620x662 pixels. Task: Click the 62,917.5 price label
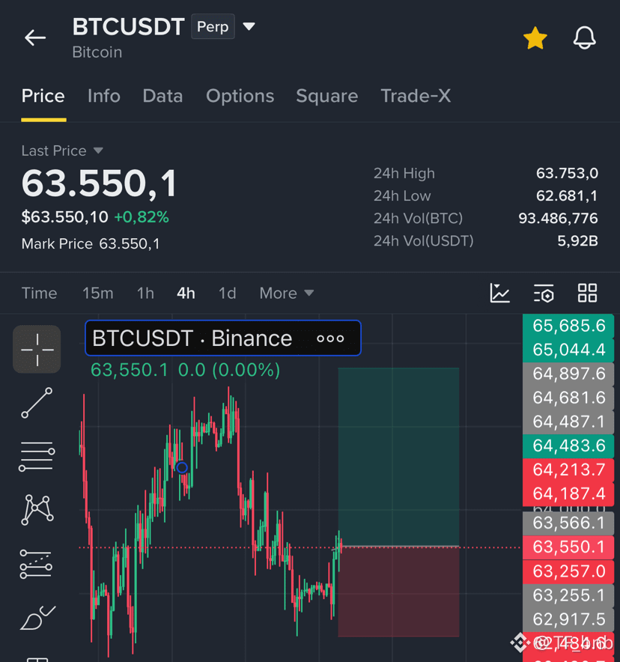point(568,620)
